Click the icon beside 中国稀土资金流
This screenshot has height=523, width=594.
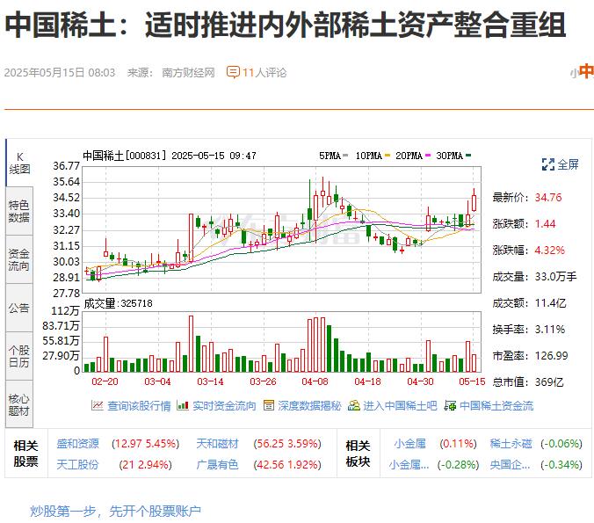[450, 405]
